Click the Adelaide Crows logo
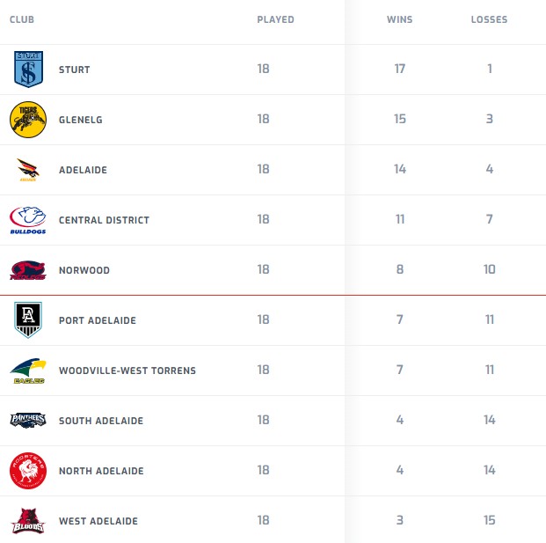 point(28,170)
